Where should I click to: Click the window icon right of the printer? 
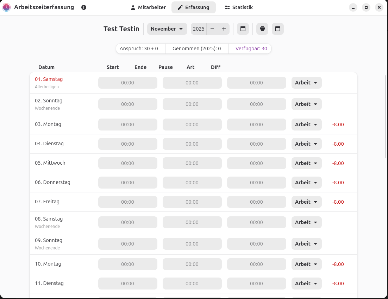coord(278,29)
